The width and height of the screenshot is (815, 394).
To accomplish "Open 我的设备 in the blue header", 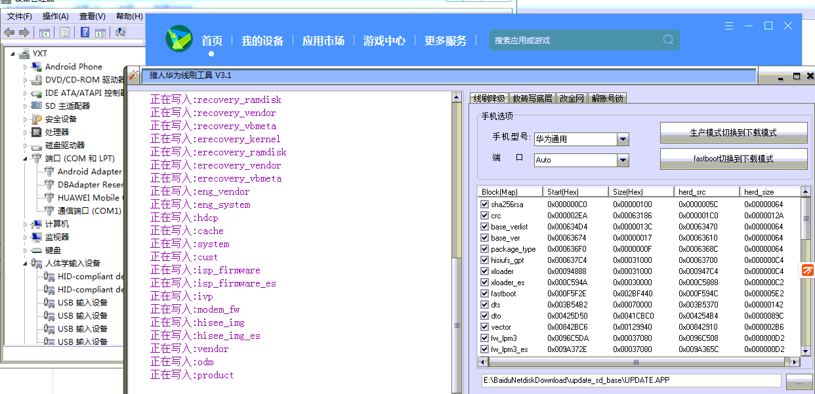I will tap(262, 41).
